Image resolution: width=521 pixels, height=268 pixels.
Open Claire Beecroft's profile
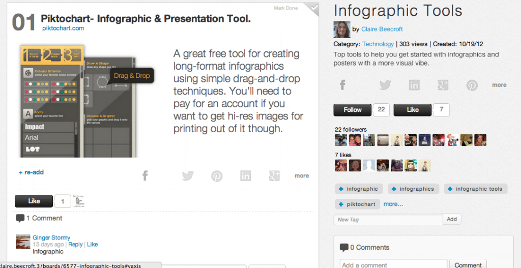pyautogui.click(x=382, y=29)
